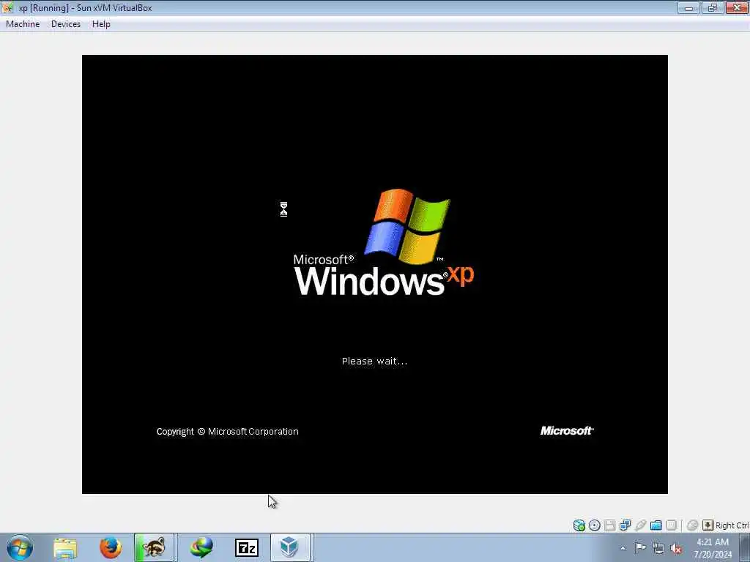Click the Show Desktop strip

click(745, 547)
